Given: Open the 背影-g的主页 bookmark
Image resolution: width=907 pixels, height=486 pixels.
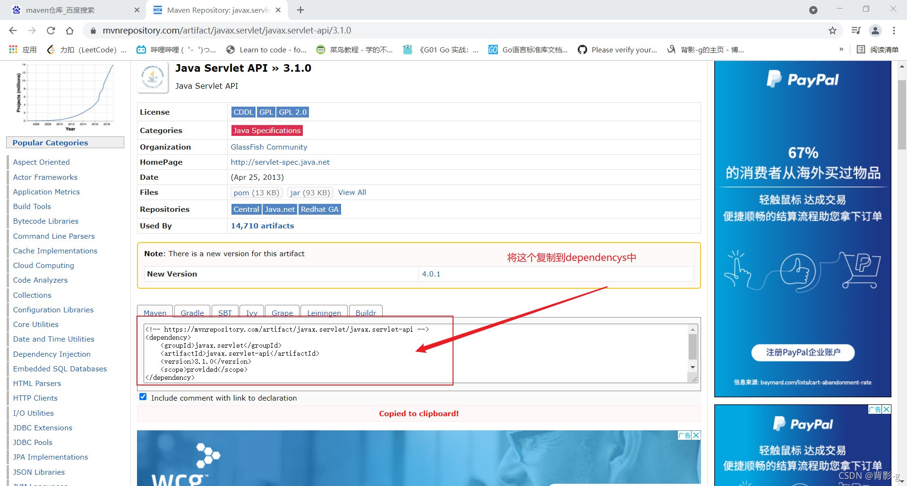Looking at the screenshot, I should (705, 50).
